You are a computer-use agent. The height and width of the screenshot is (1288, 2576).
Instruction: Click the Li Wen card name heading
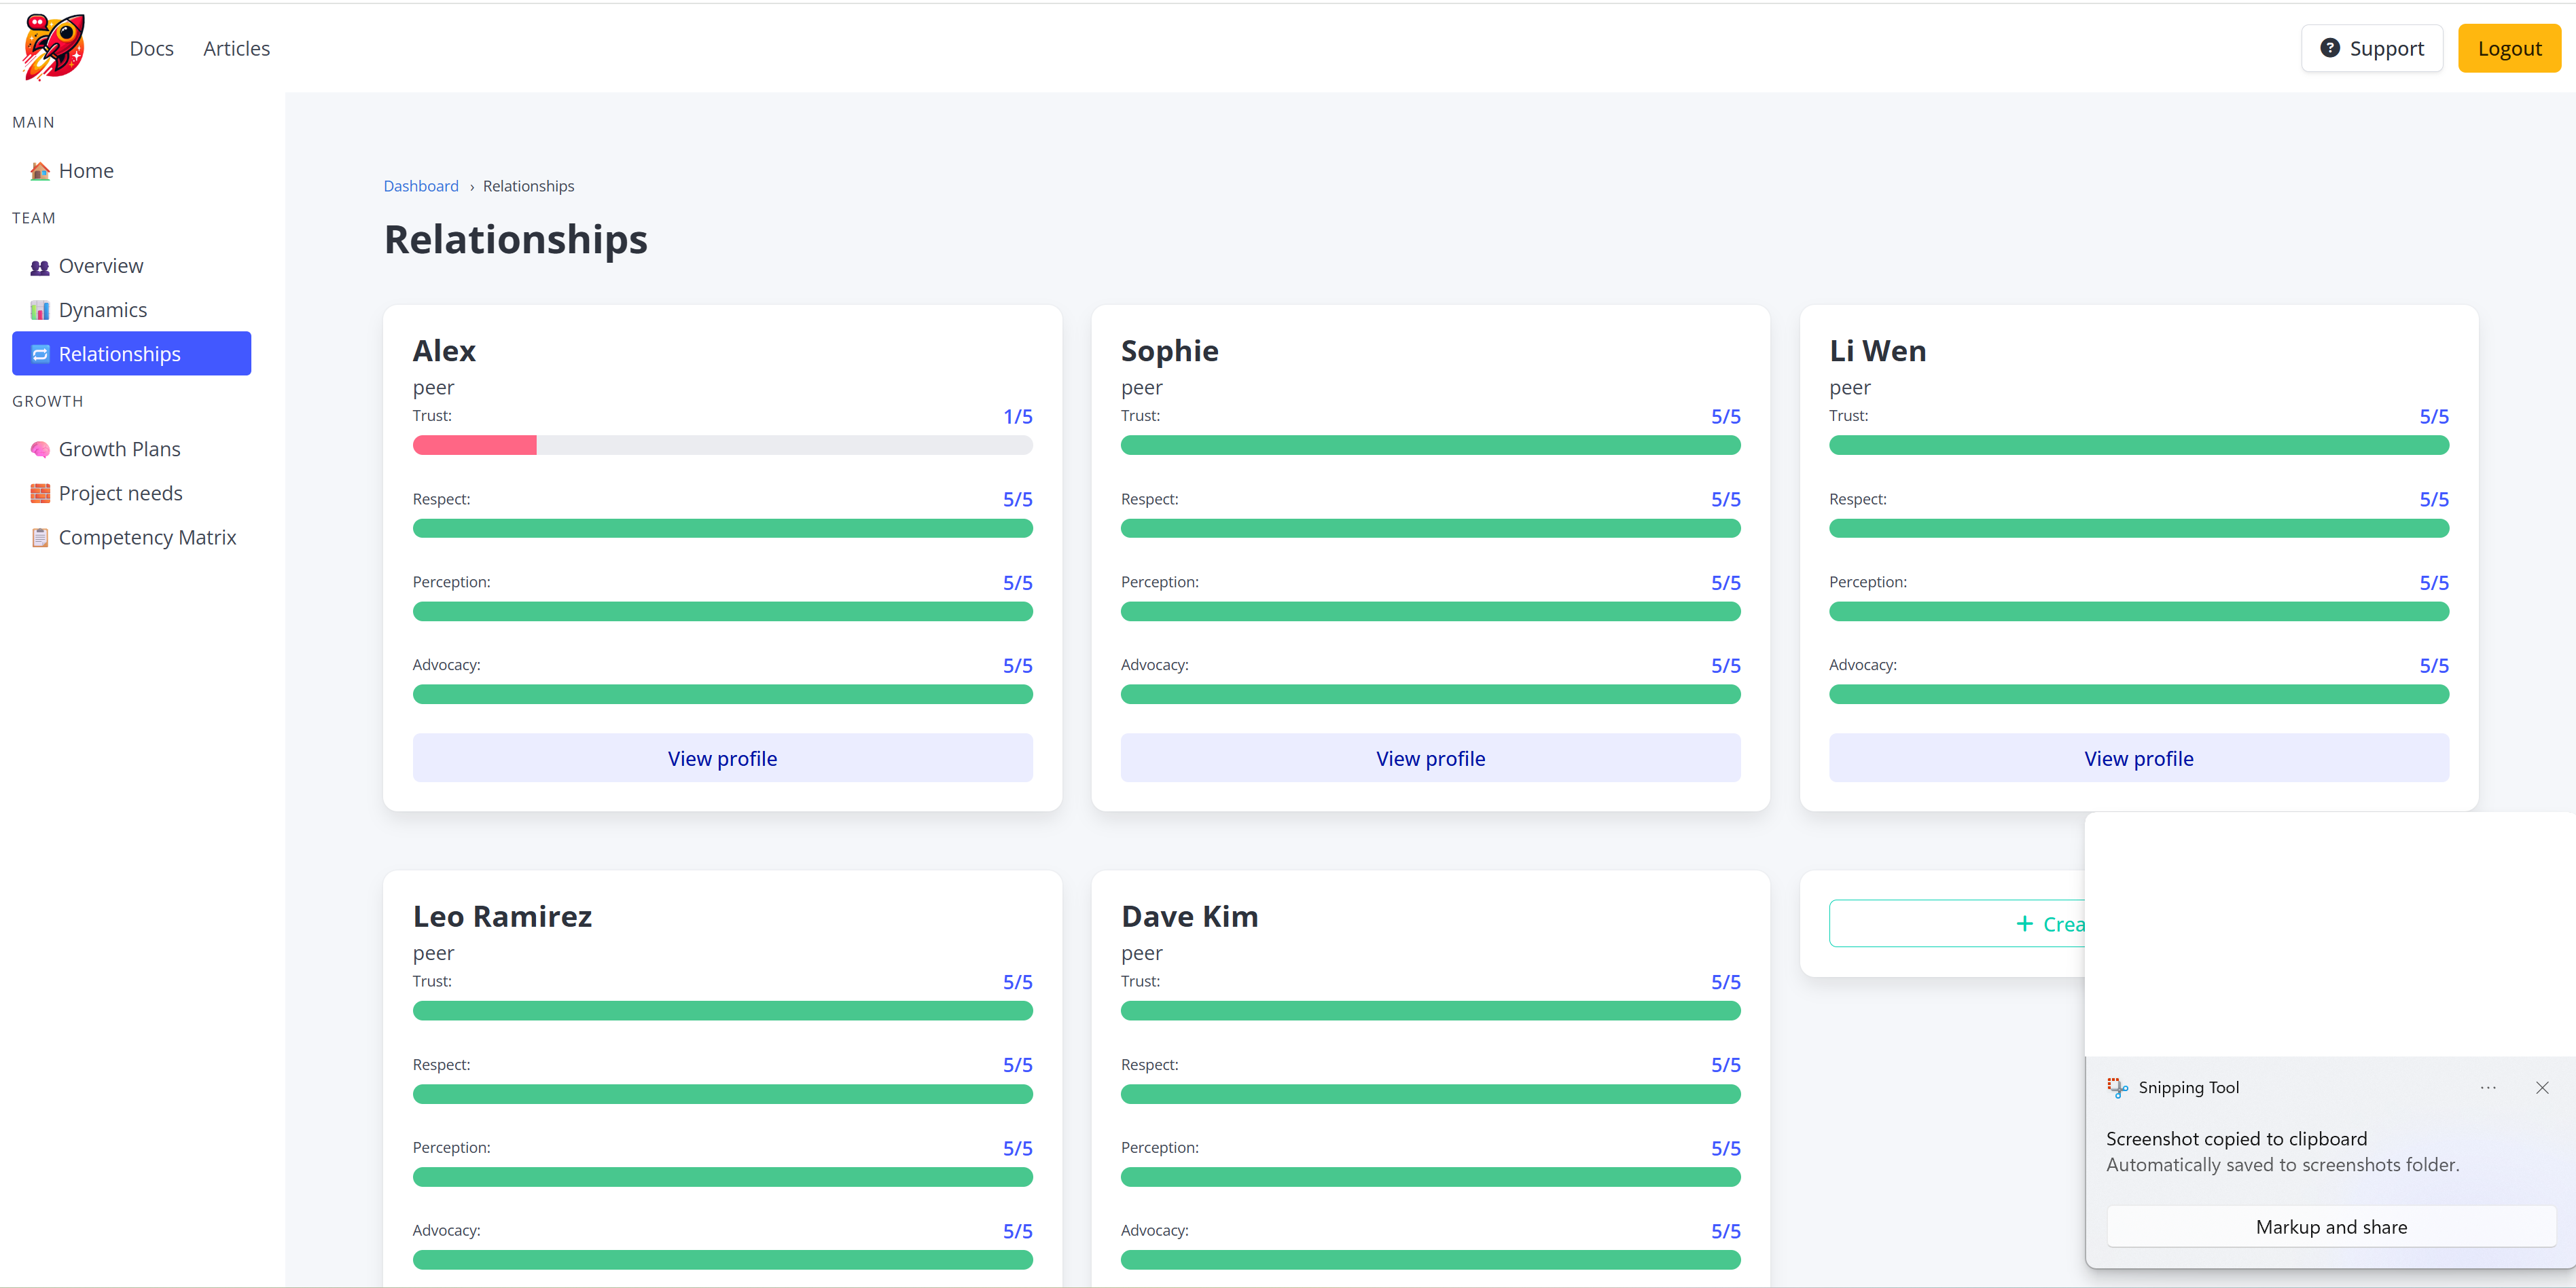[x=1877, y=351]
